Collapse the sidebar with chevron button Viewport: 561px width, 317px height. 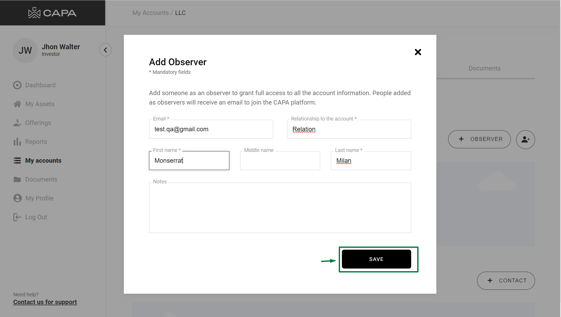(105, 50)
